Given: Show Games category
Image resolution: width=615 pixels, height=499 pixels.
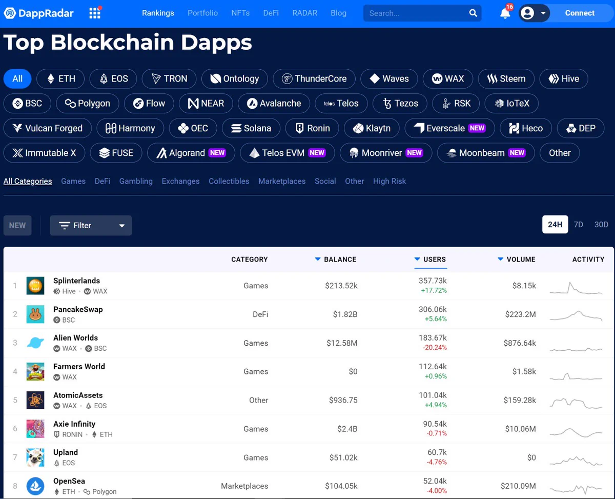Looking at the screenshot, I should [x=73, y=181].
